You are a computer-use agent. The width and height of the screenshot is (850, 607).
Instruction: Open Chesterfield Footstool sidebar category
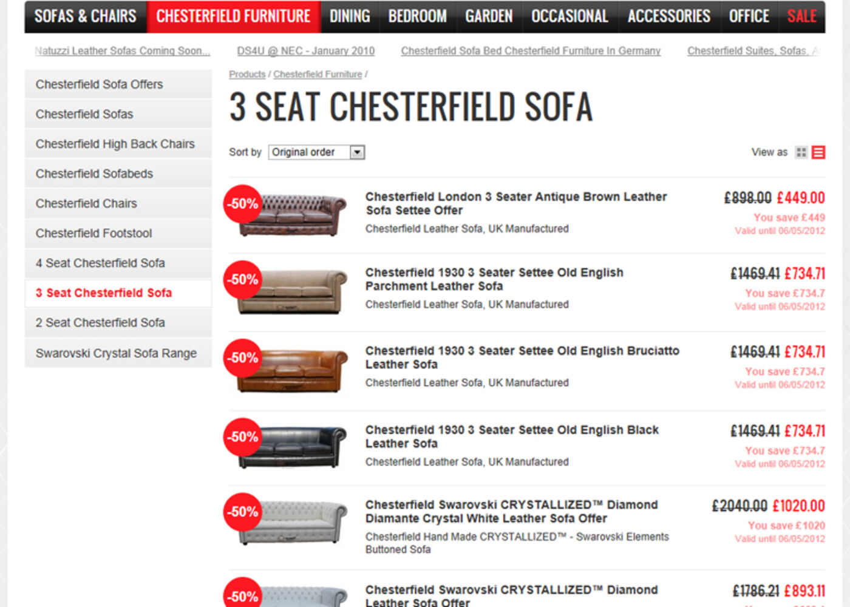(93, 233)
